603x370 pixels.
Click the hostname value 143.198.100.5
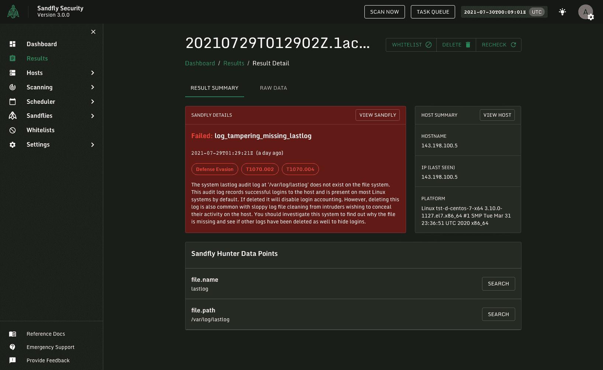coord(439,145)
